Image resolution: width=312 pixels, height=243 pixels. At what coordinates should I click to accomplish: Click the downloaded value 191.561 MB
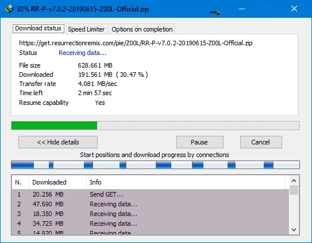95,75
